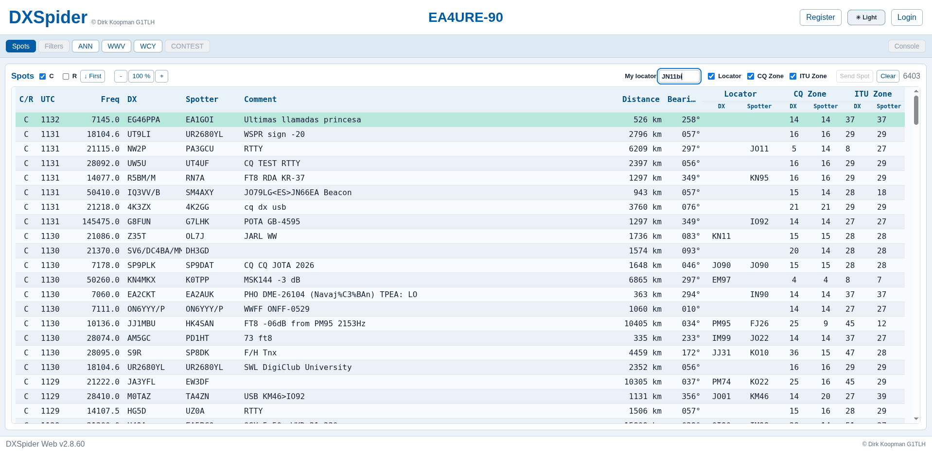The height and width of the screenshot is (452, 932).
Task: Uncheck the Locator checkbox
Action: [711, 76]
